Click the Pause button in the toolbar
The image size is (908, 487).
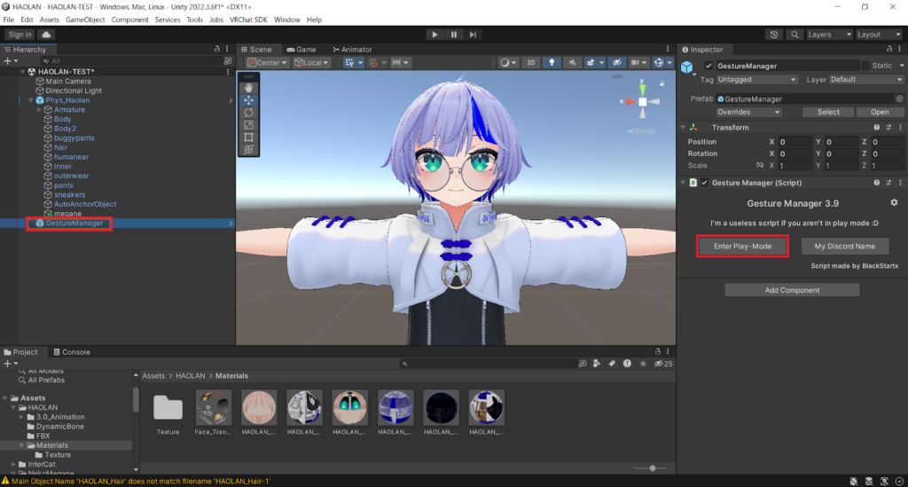point(453,35)
